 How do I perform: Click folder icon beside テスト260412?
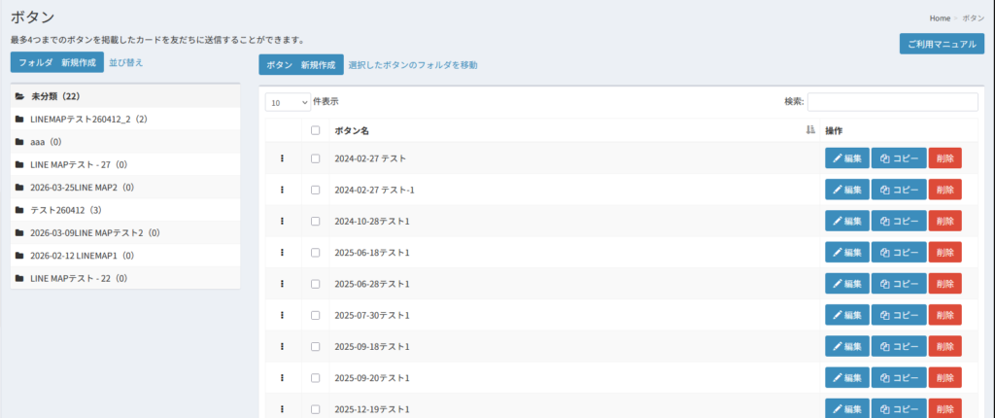pyautogui.click(x=20, y=210)
